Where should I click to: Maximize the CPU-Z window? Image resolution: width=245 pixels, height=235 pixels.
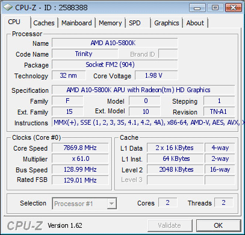coord(215,8)
